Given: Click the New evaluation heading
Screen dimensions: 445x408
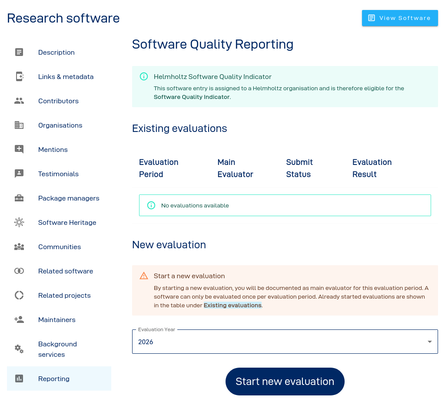Looking at the screenshot, I should coord(169,245).
